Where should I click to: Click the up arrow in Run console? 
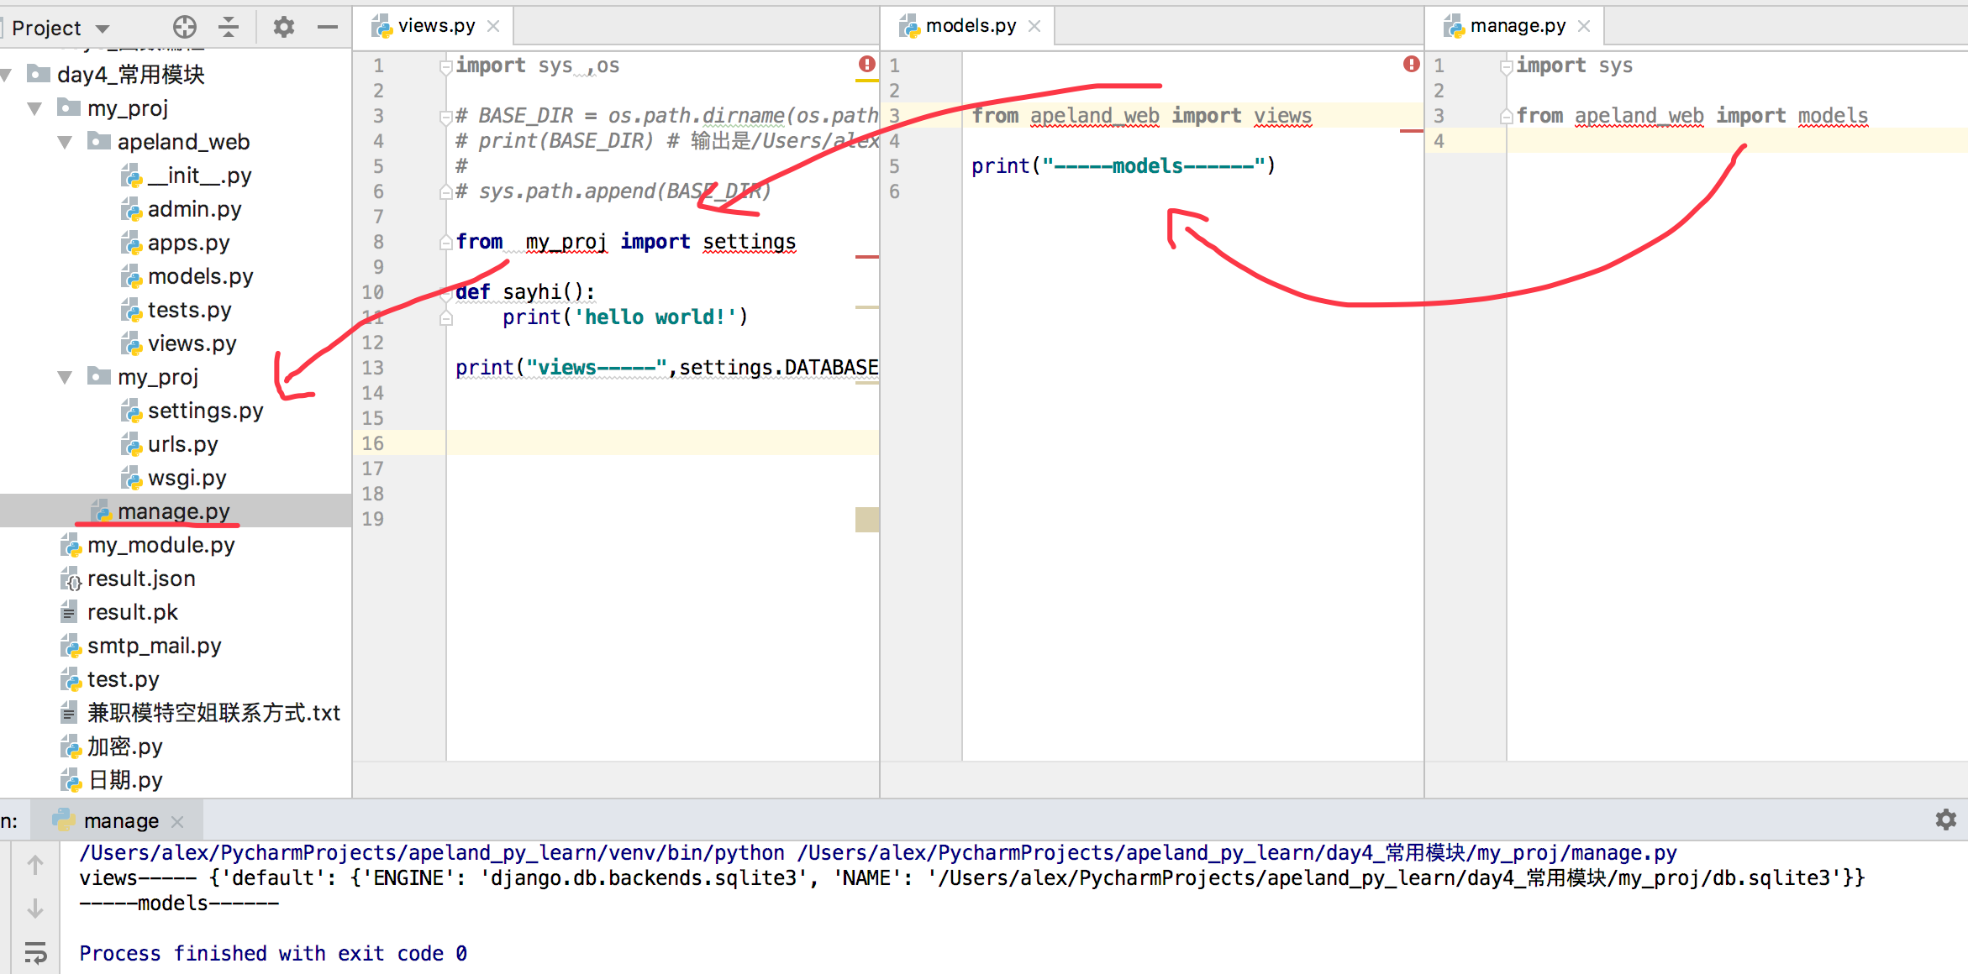click(x=35, y=865)
